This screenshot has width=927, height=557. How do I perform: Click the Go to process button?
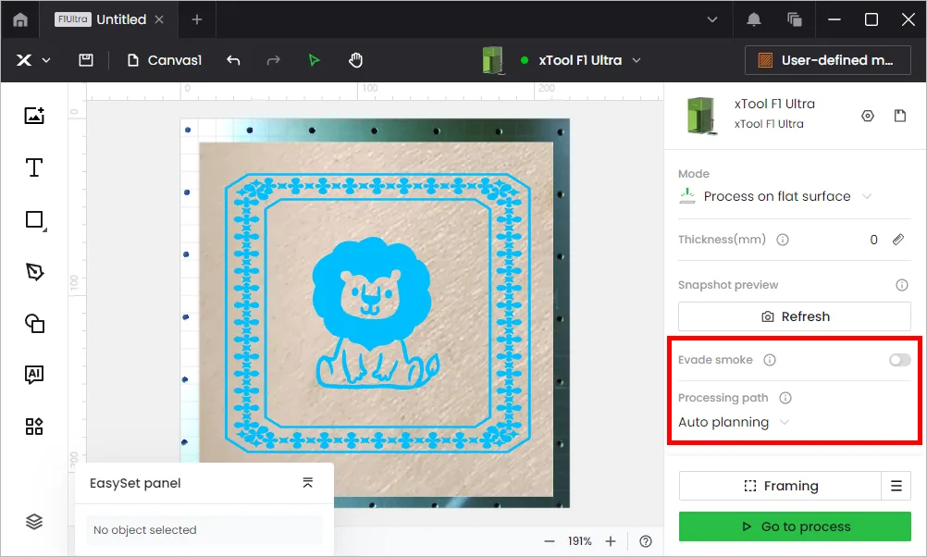(795, 526)
